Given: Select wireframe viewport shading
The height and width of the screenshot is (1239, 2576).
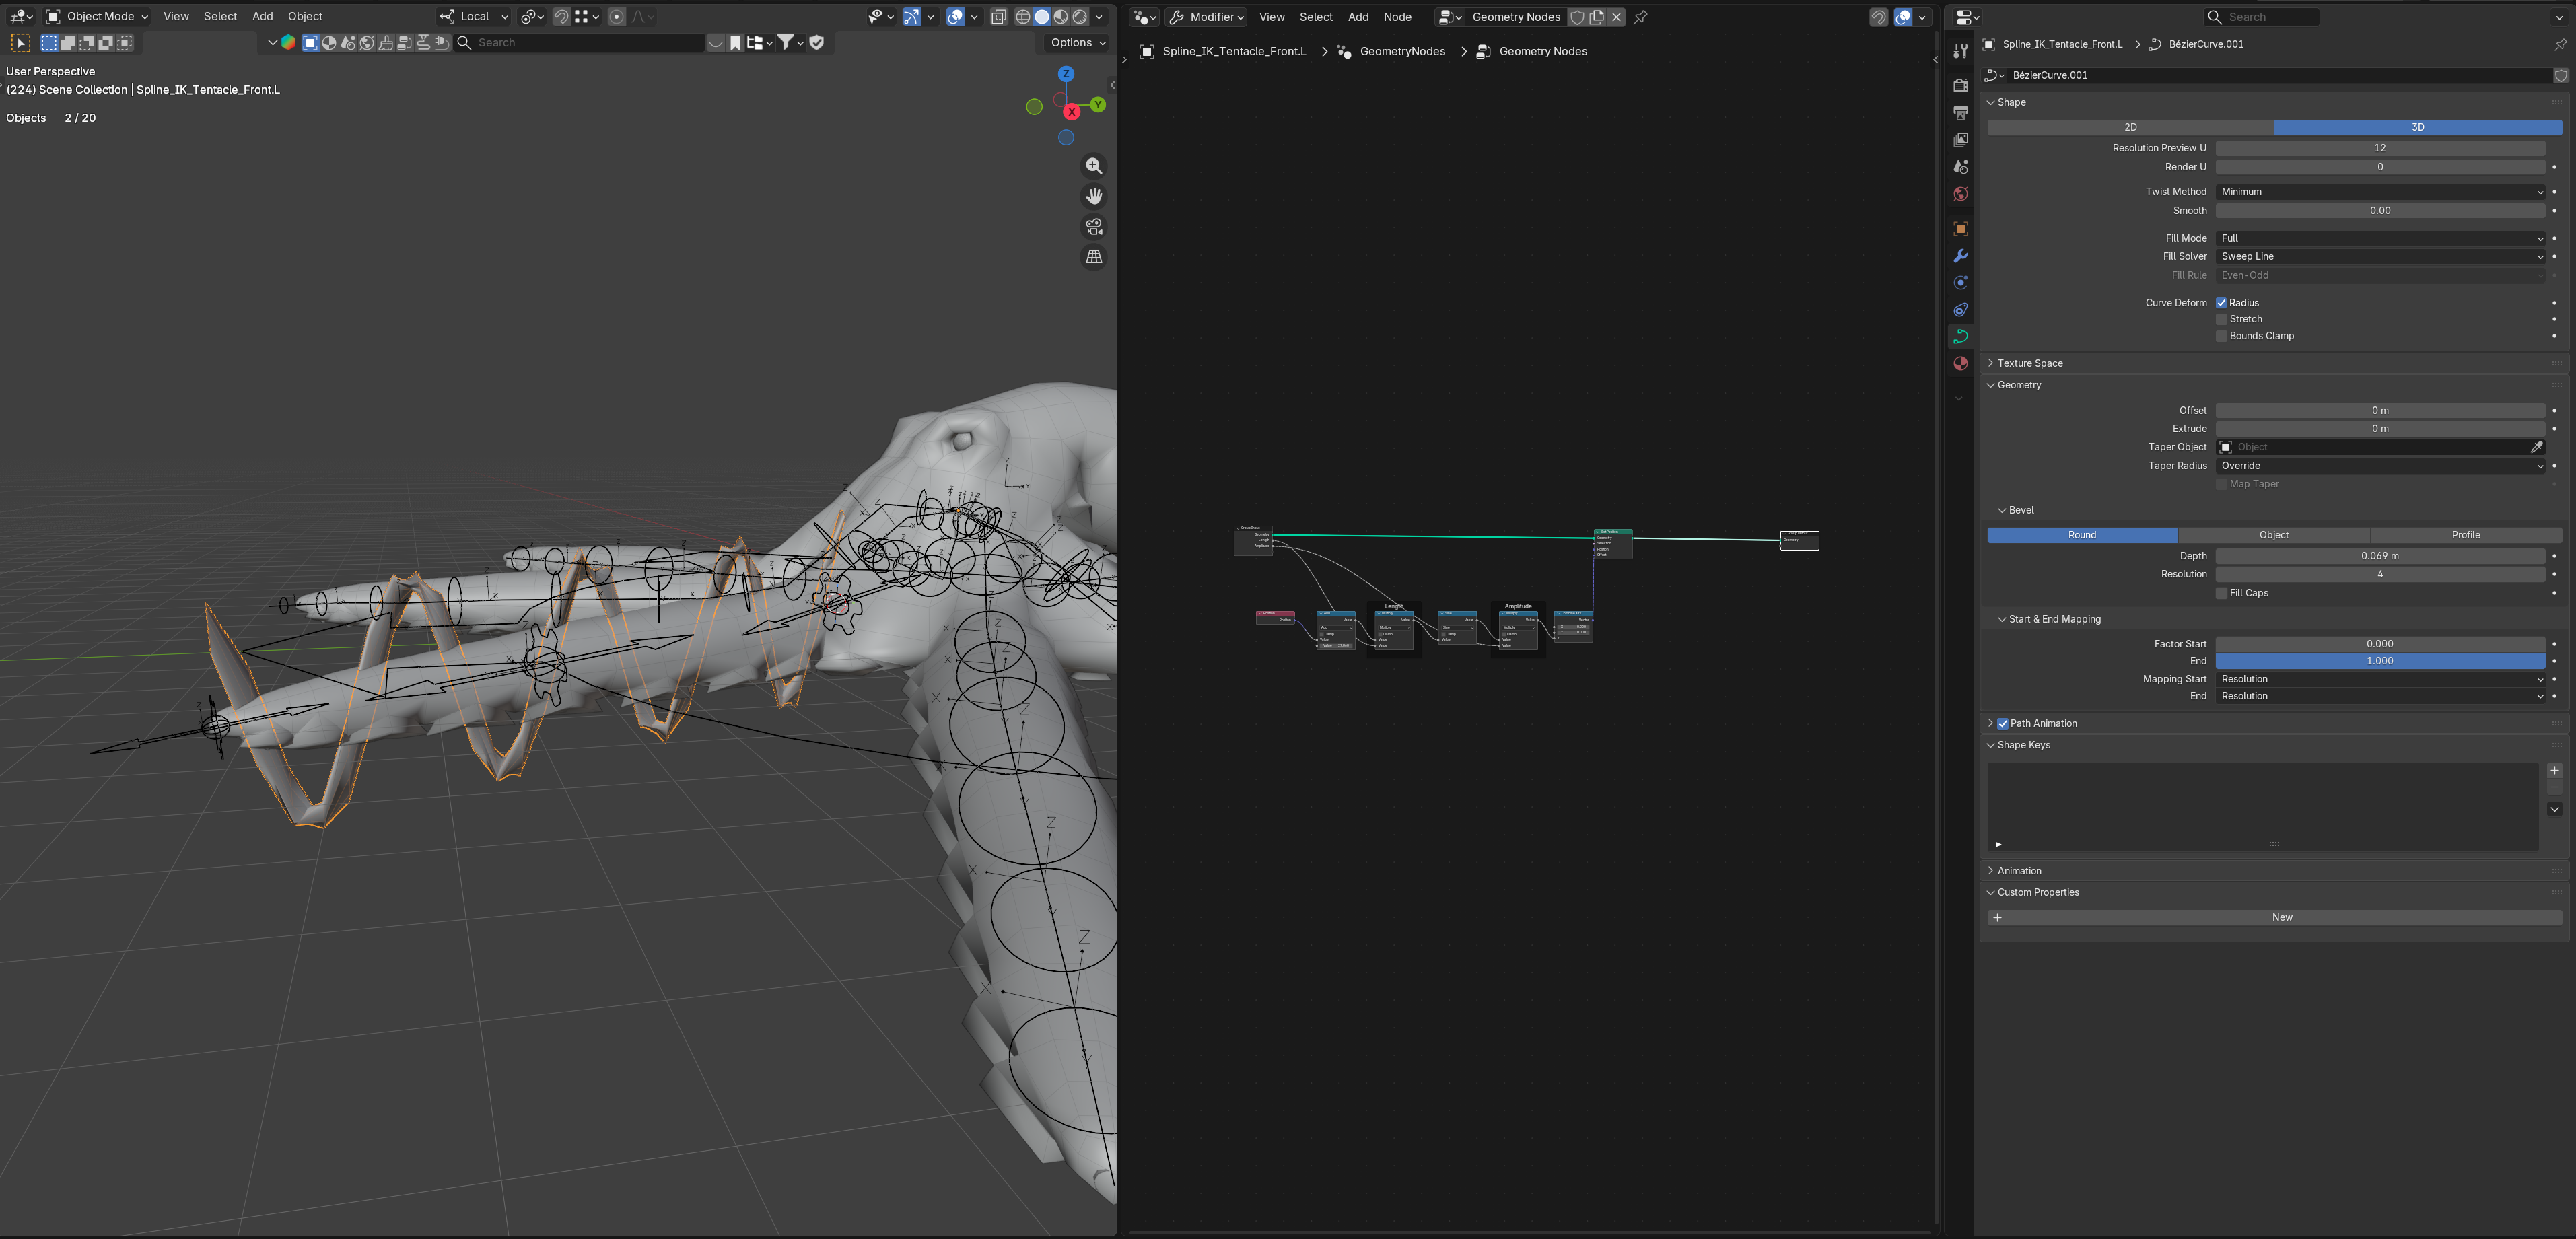Looking at the screenshot, I should click(1023, 17).
